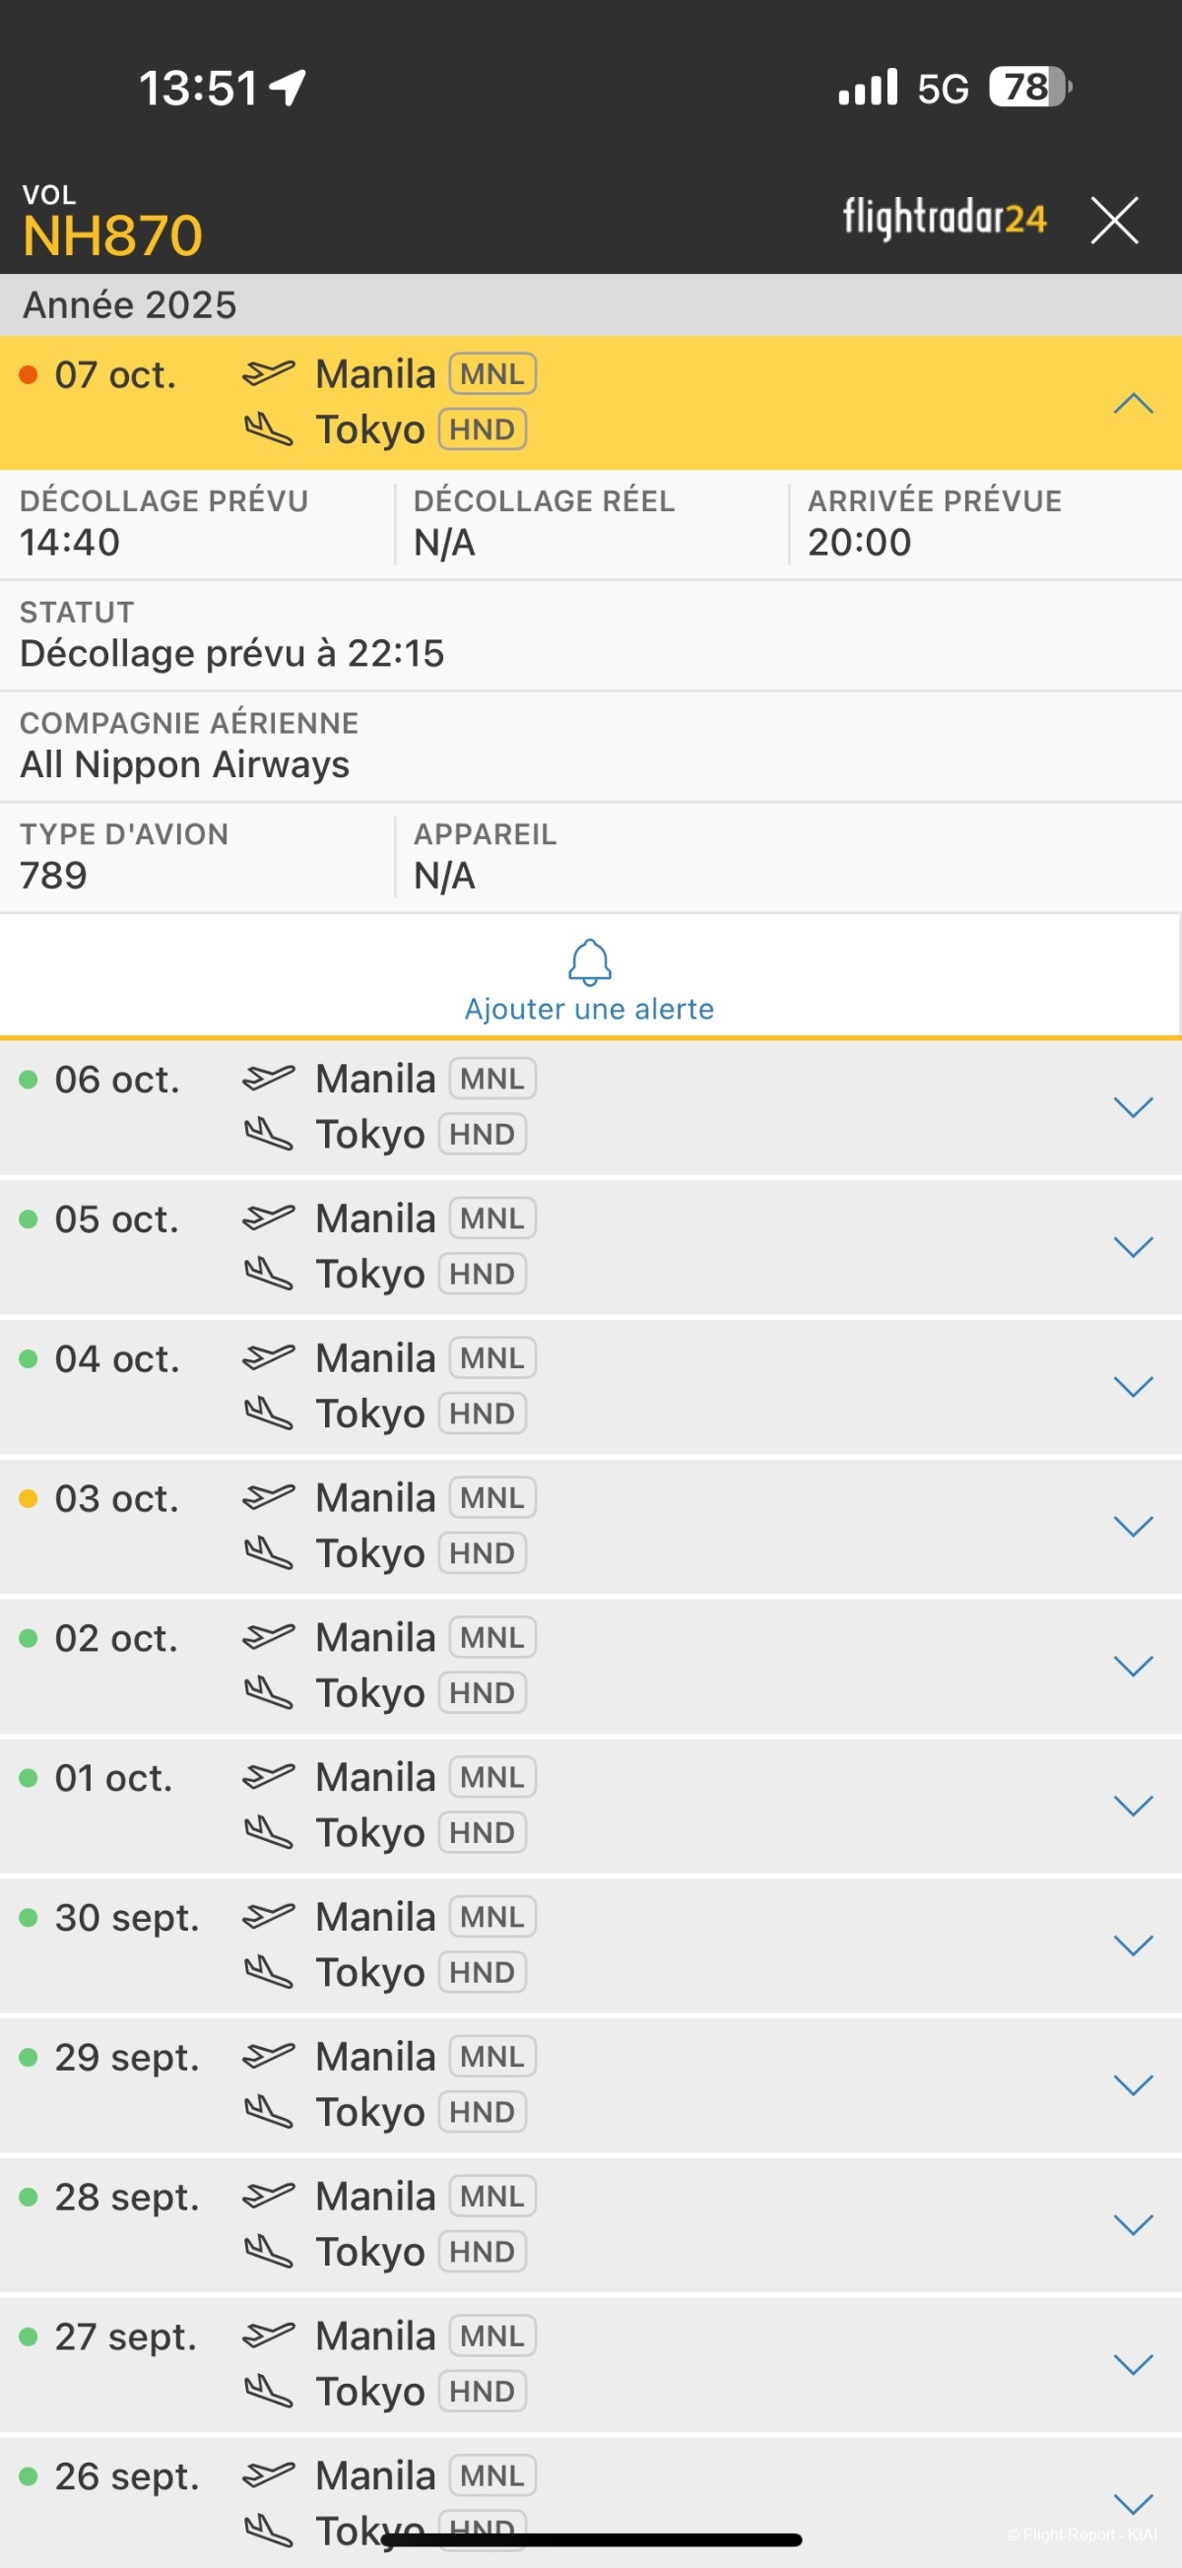The image size is (1182, 2568).
Task: Expand the 27 sept. flight details
Action: pyautogui.click(x=1132, y=2363)
